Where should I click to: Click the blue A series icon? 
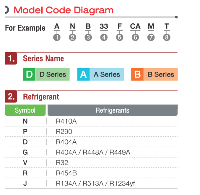click(x=83, y=74)
